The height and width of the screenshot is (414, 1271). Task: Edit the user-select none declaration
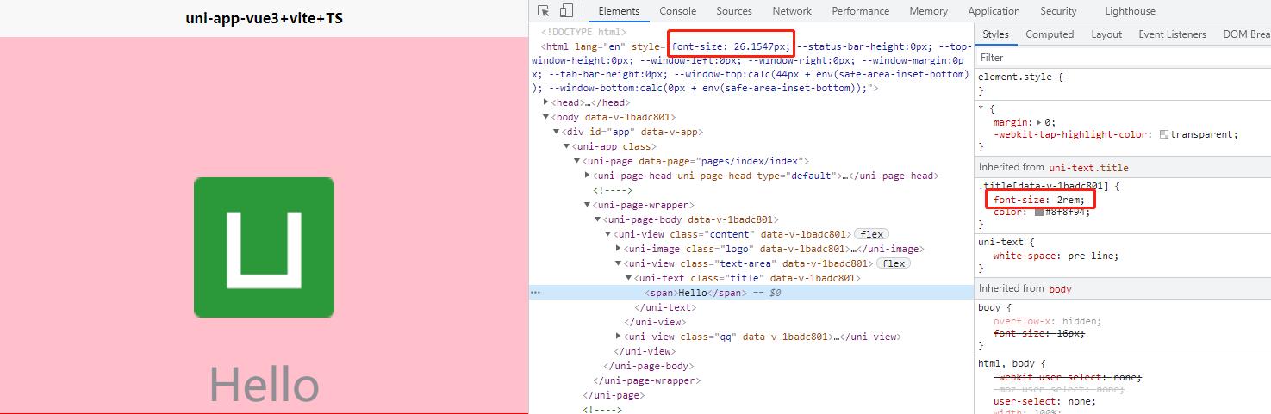(x=1044, y=401)
